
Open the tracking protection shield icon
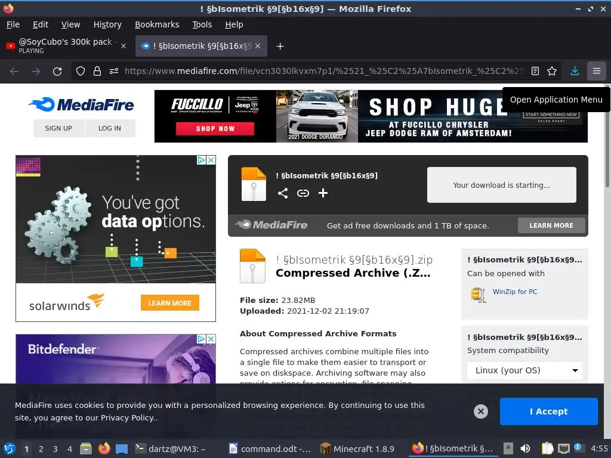click(x=81, y=72)
